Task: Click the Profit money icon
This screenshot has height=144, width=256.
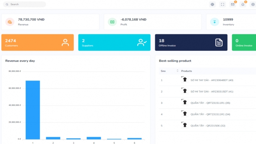Action: tap(112, 22)
